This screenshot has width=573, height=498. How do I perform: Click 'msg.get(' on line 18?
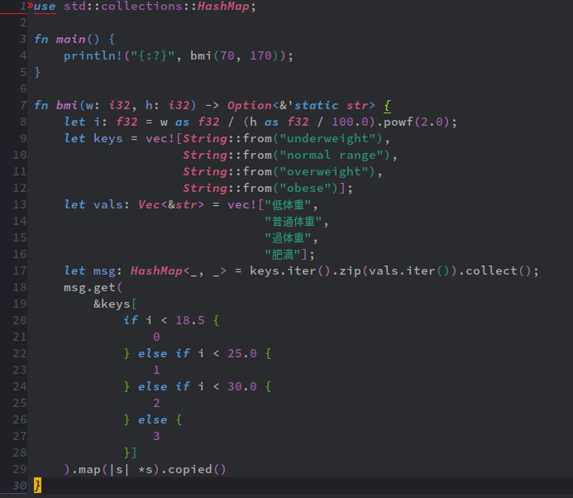click(x=93, y=287)
